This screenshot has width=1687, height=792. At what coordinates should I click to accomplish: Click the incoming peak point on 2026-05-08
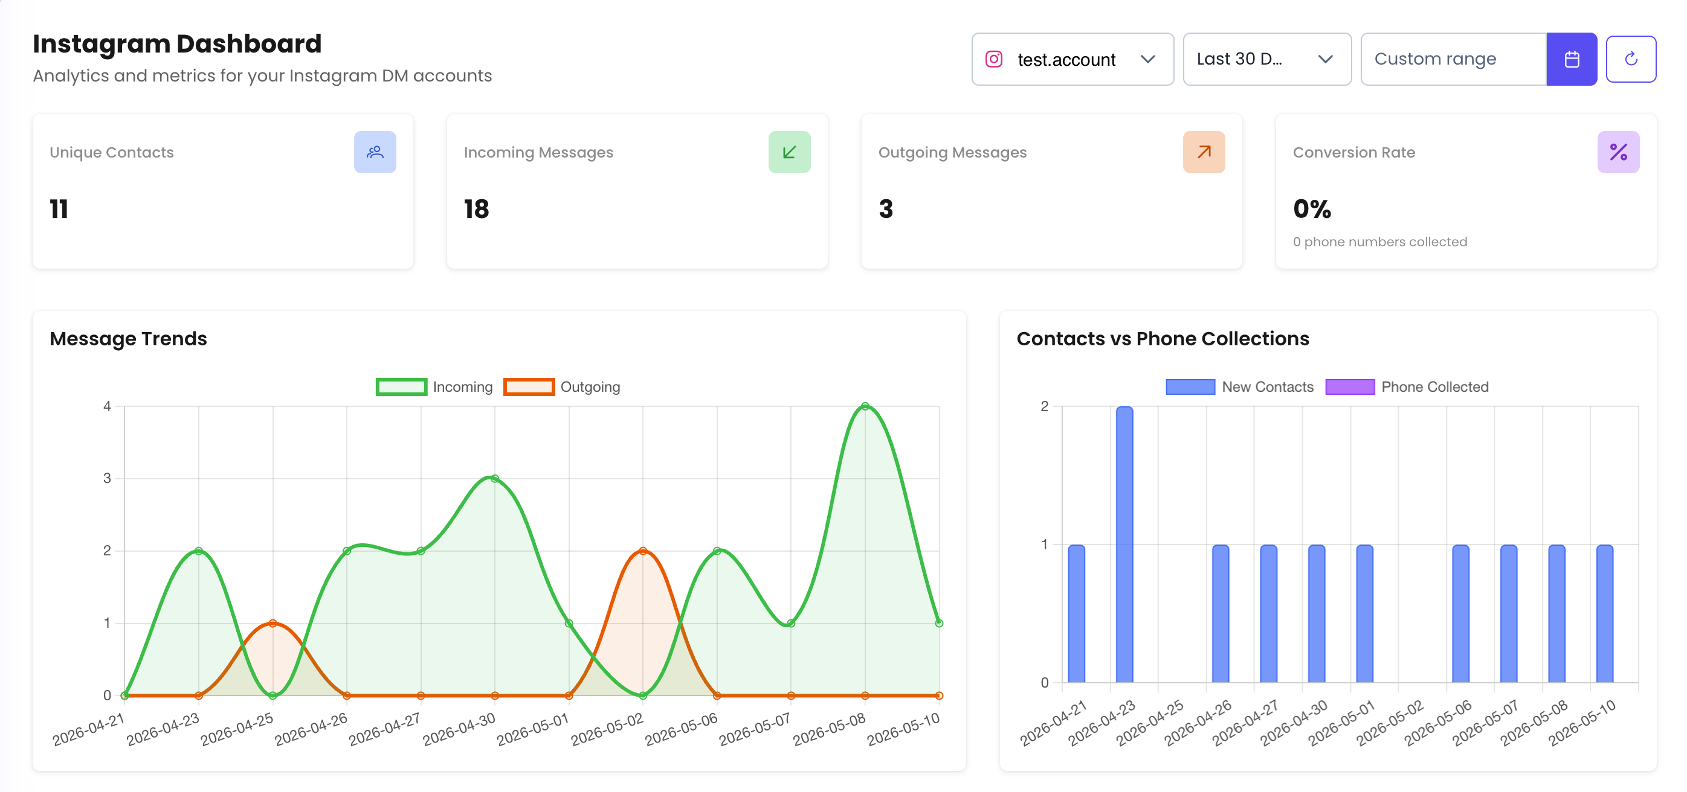click(865, 406)
